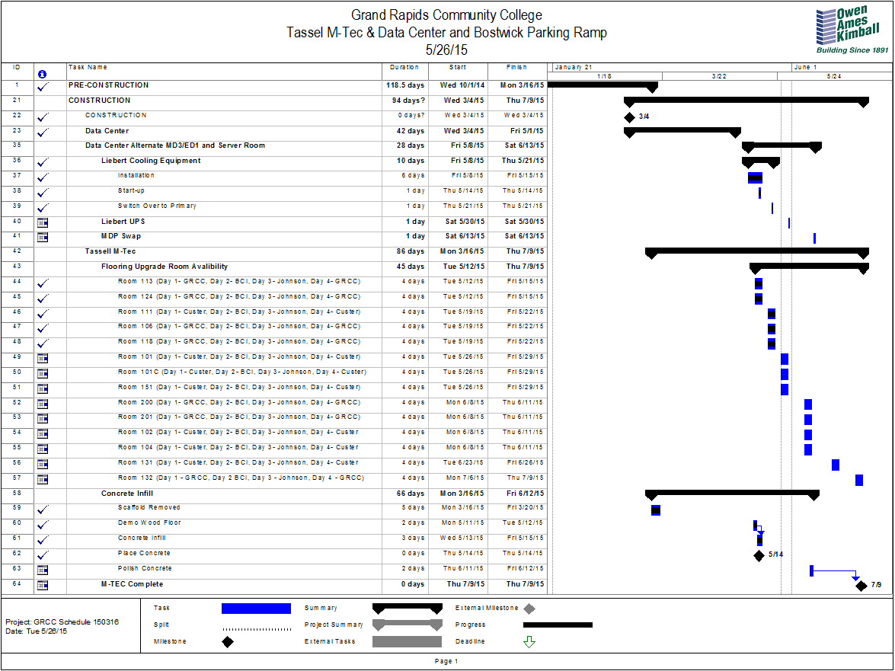
Task: Click the Duration column header
Action: 404,67
